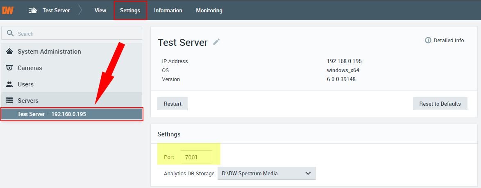Image resolution: width=481 pixels, height=188 pixels.
Task: Open the Monitoring tab
Action: click(x=209, y=10)
